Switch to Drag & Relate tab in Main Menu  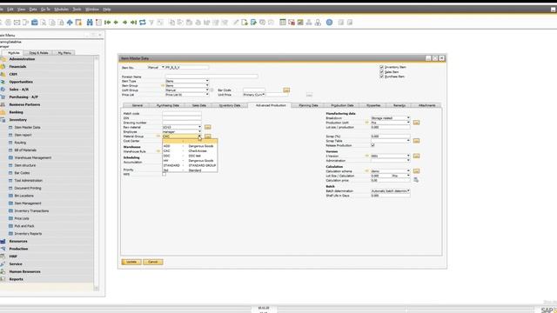click(x=38, y=53)
